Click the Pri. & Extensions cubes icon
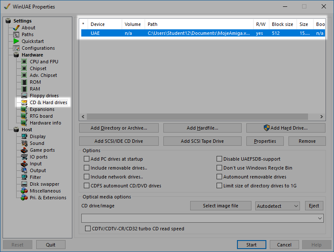This screenshot has width=334, height=252. pyautogui.click(x=24, y=198)
